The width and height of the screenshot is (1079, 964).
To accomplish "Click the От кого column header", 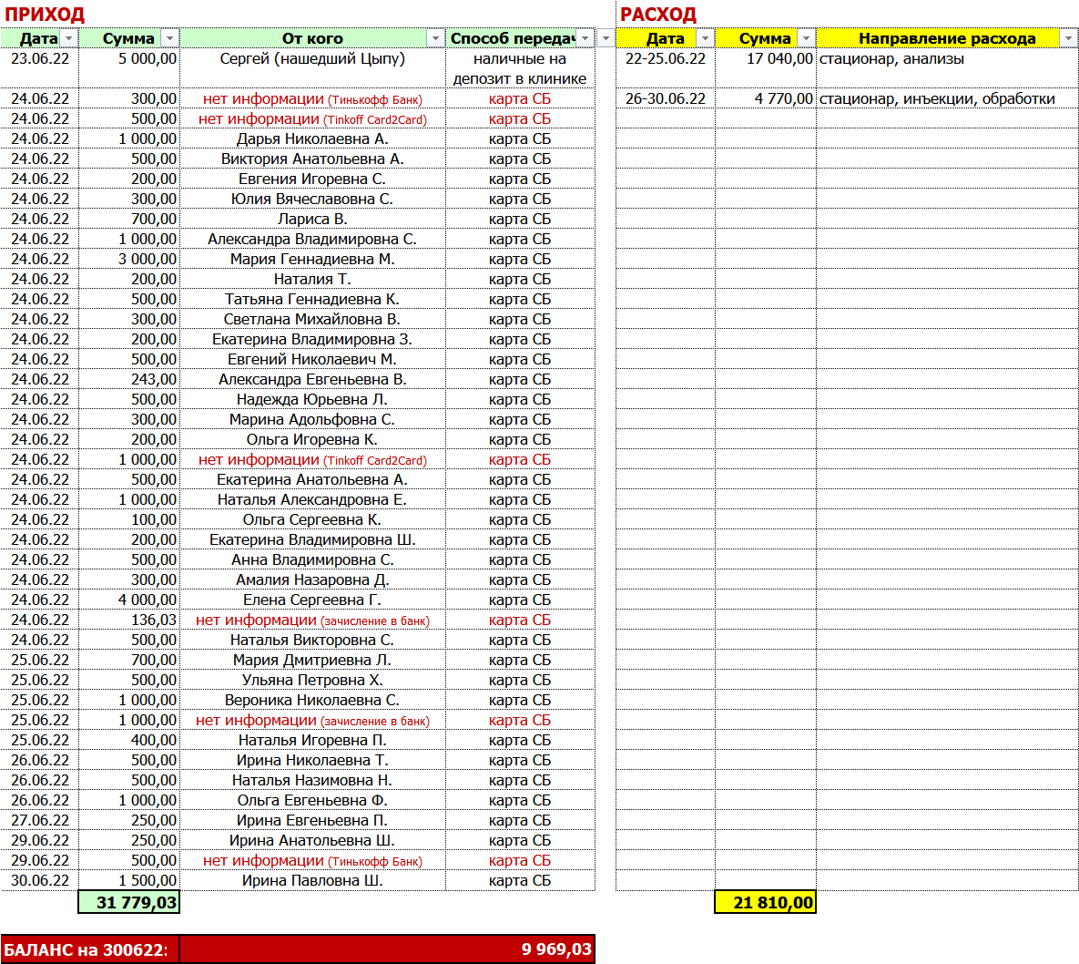I will pos(312,38).
